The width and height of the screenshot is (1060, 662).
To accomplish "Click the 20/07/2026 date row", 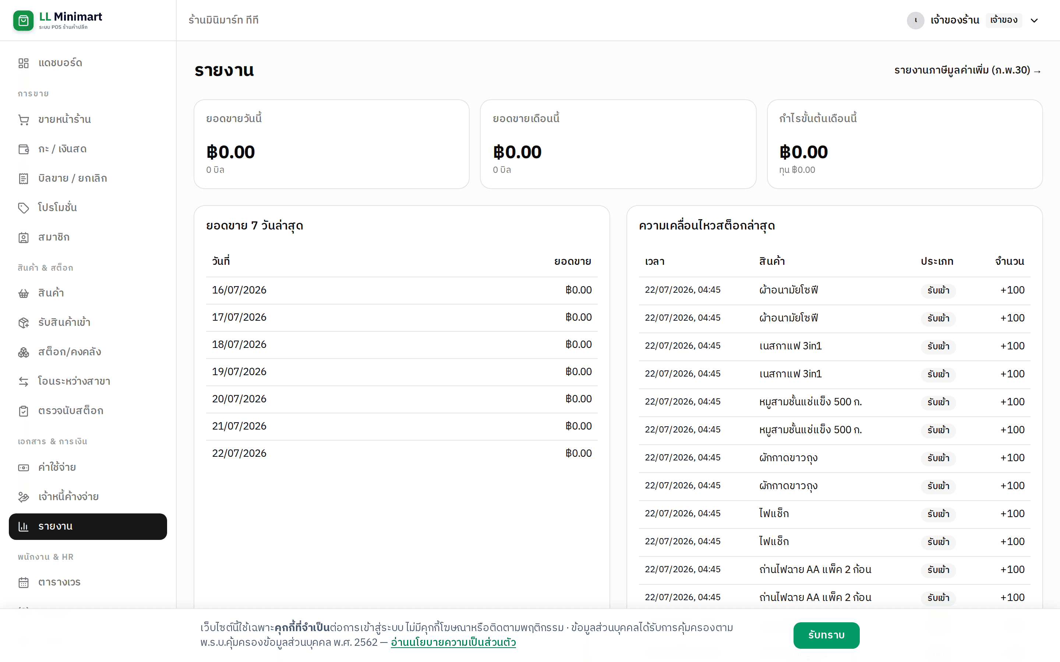I will [402, 399].
